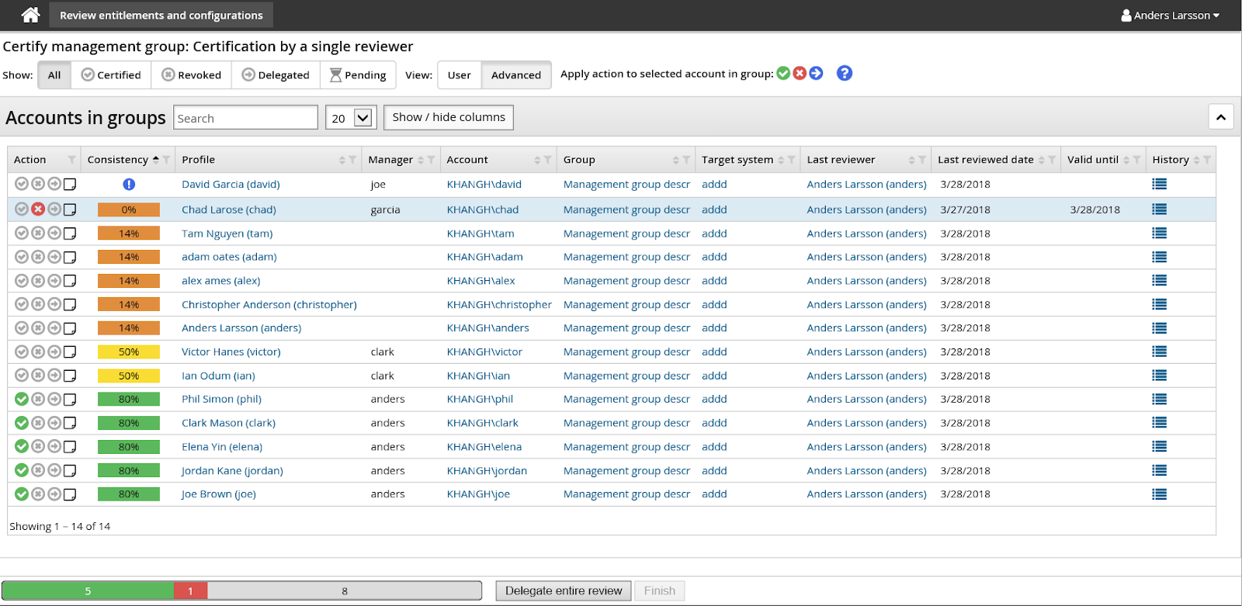Click certify checkmark in Phil Simon row
The height and width of the screenshot is (606, 1242).
coord(22,399)
